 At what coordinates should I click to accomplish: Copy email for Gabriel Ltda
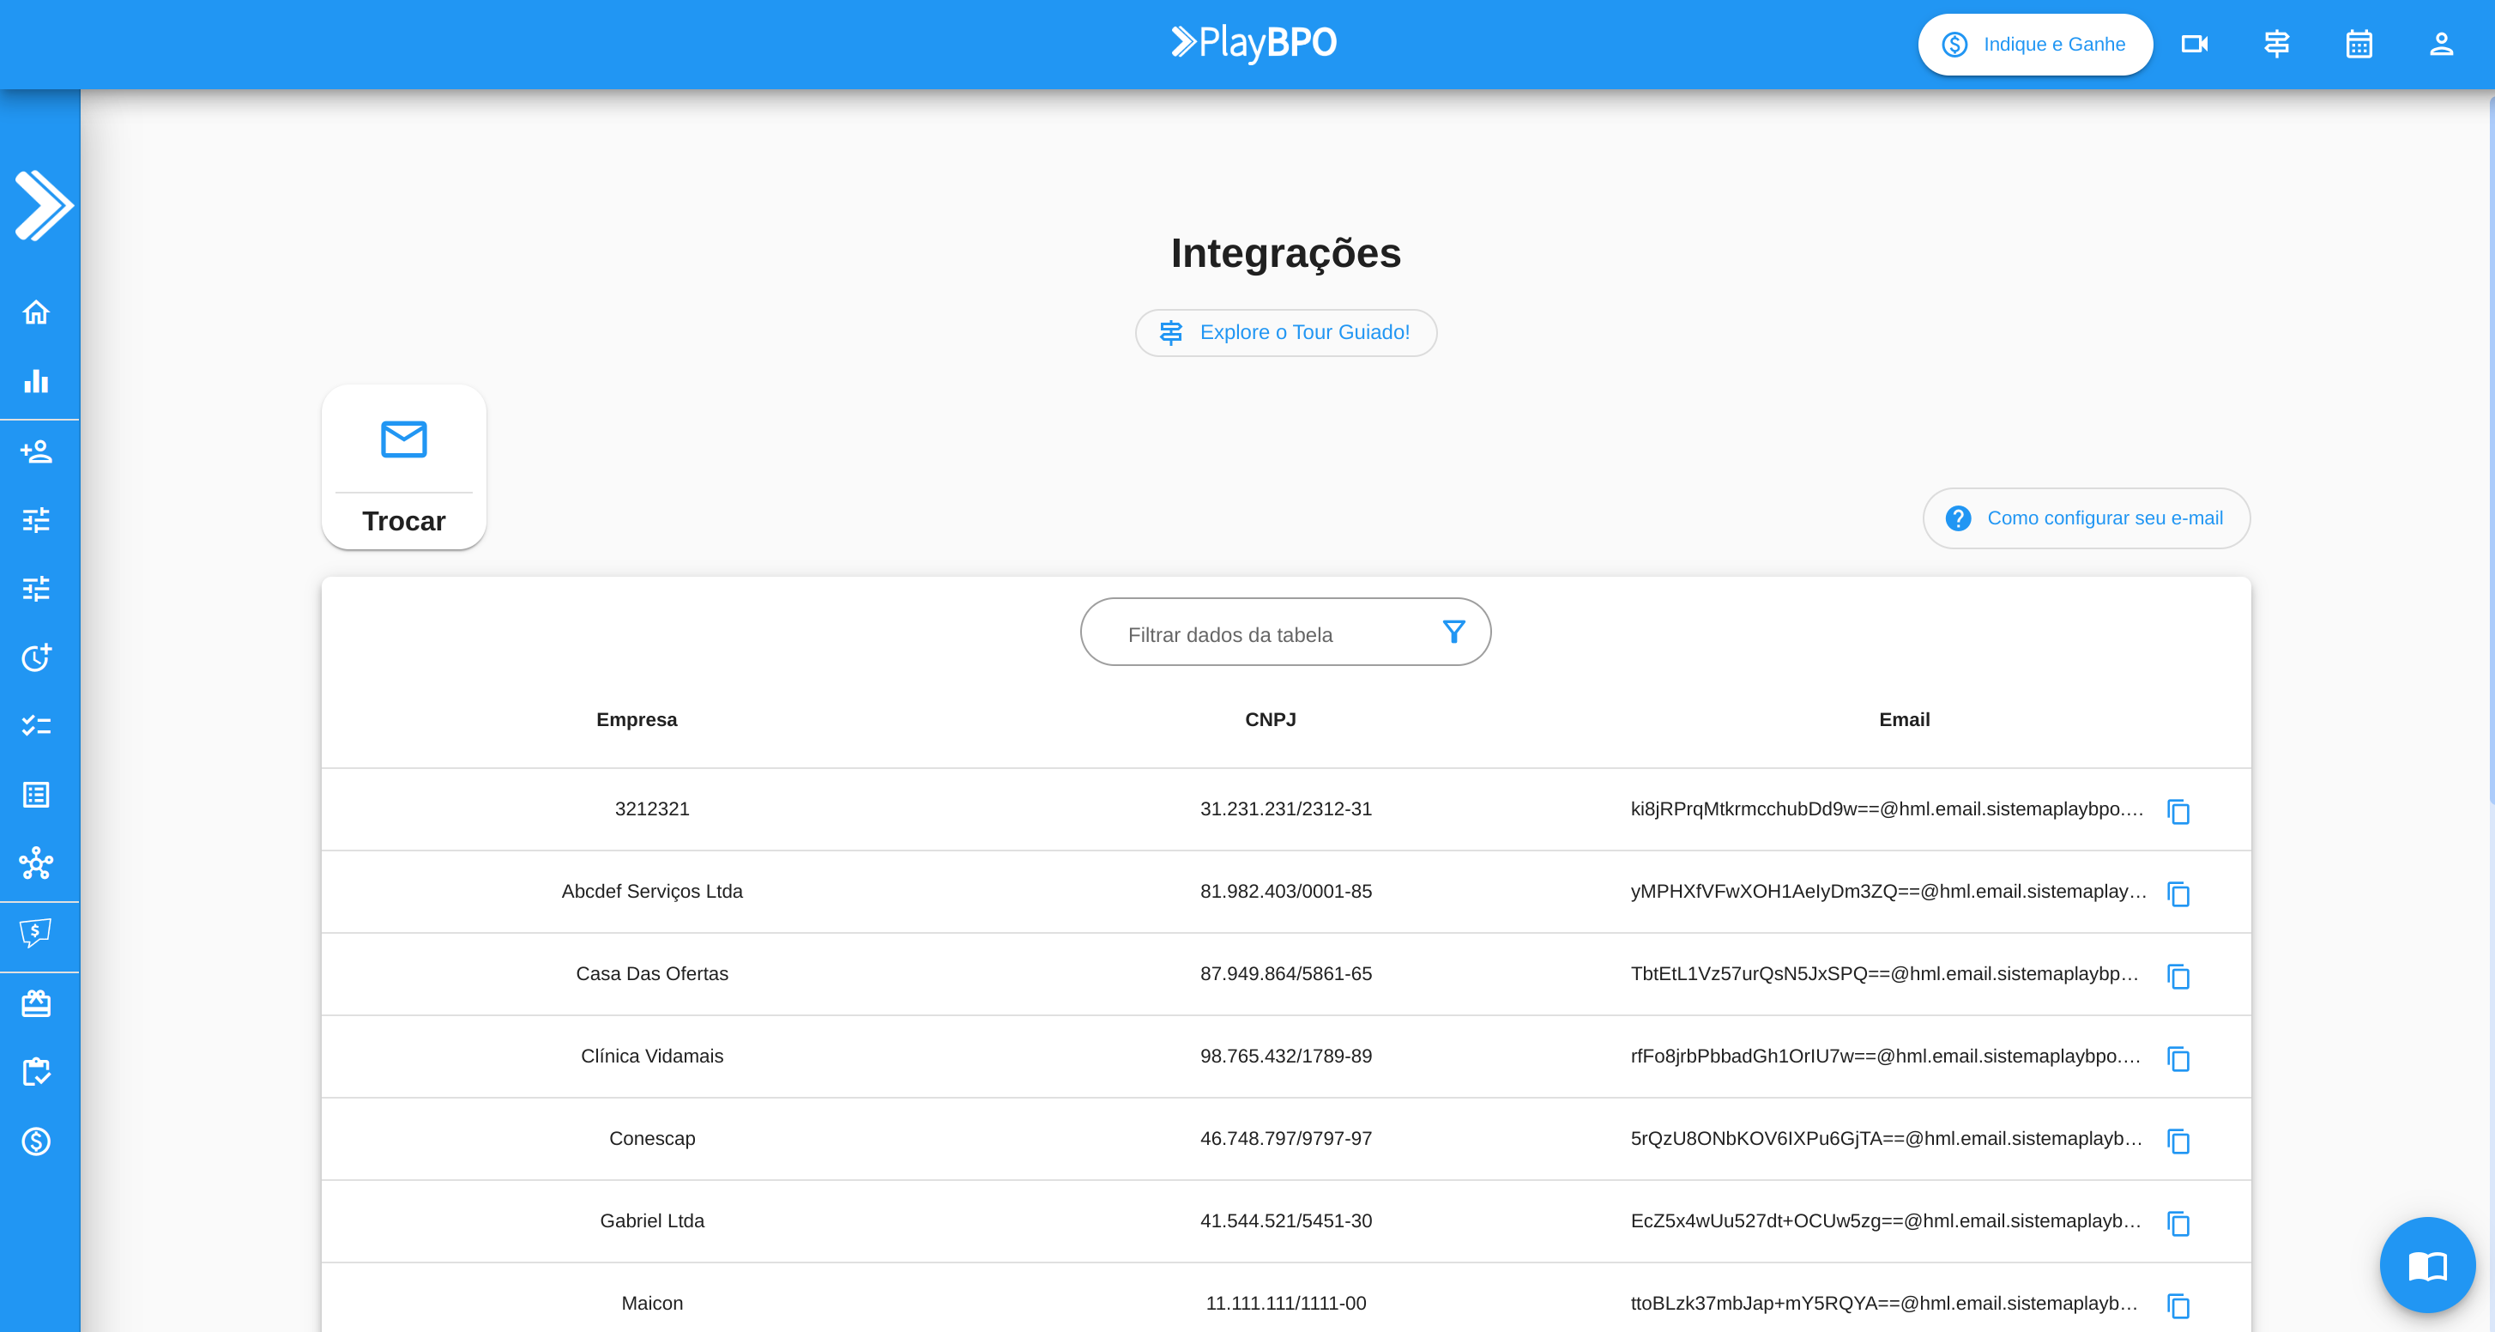2179,1224
